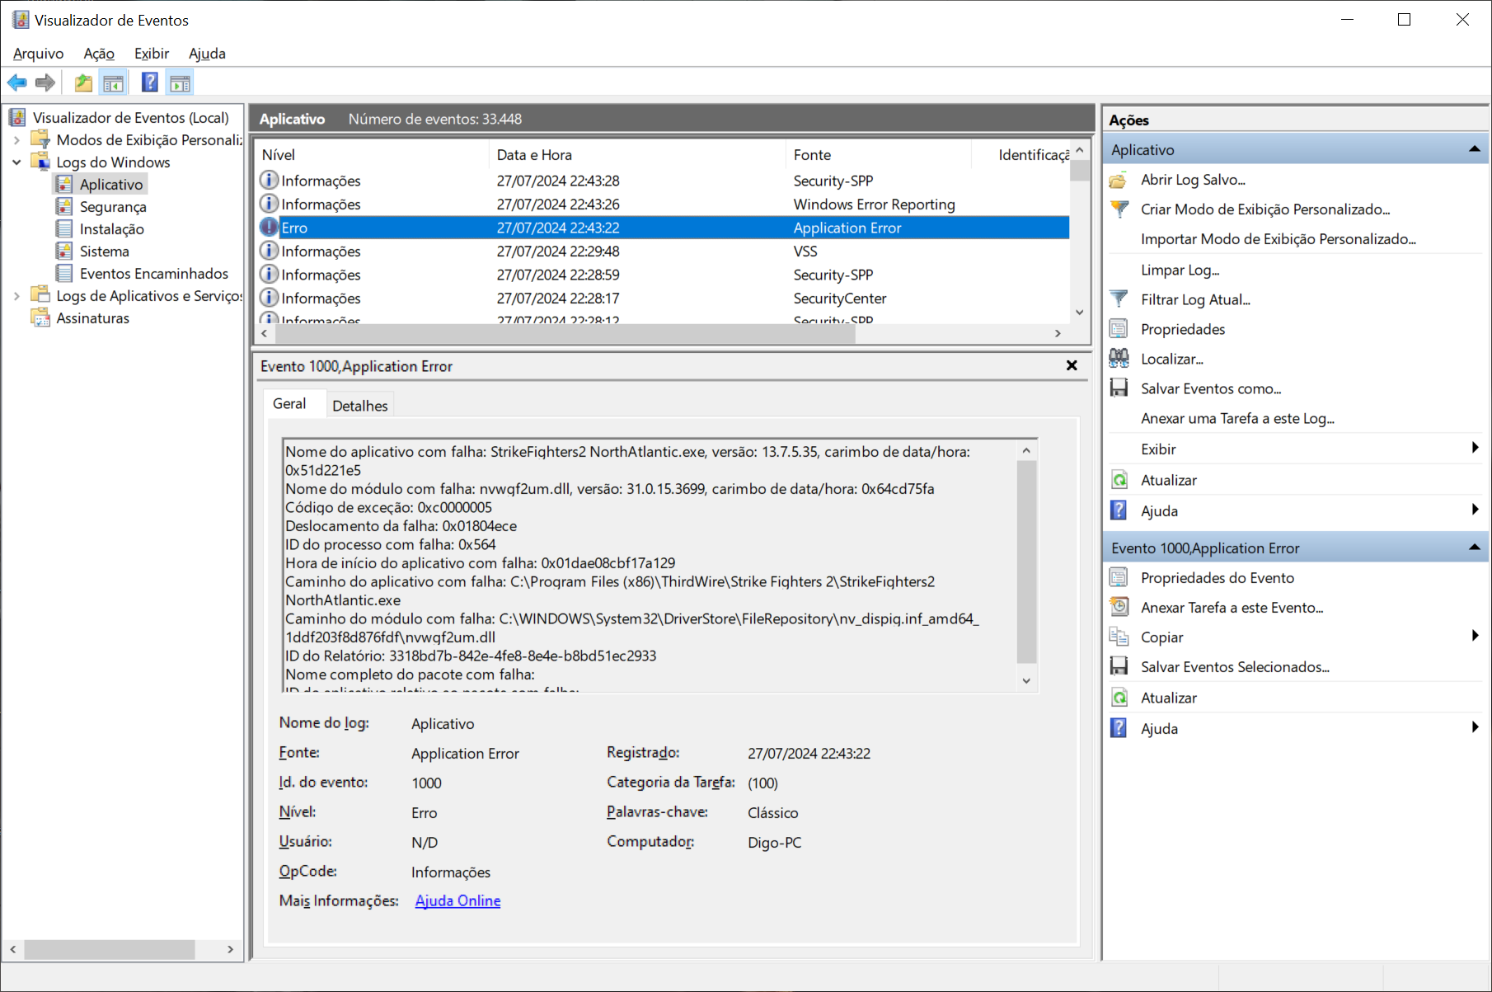1492x992 pixels.
Task: Click the Localizar binoculars icon
Action: [1119, 359]
